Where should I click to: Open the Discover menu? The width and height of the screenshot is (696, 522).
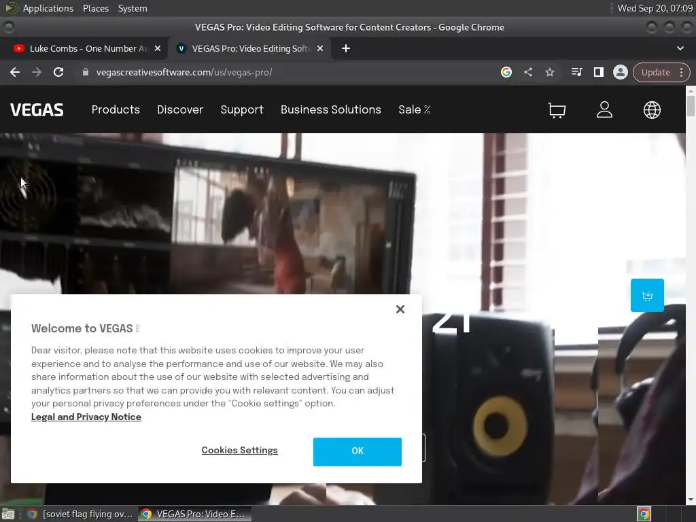pos(179,109)
